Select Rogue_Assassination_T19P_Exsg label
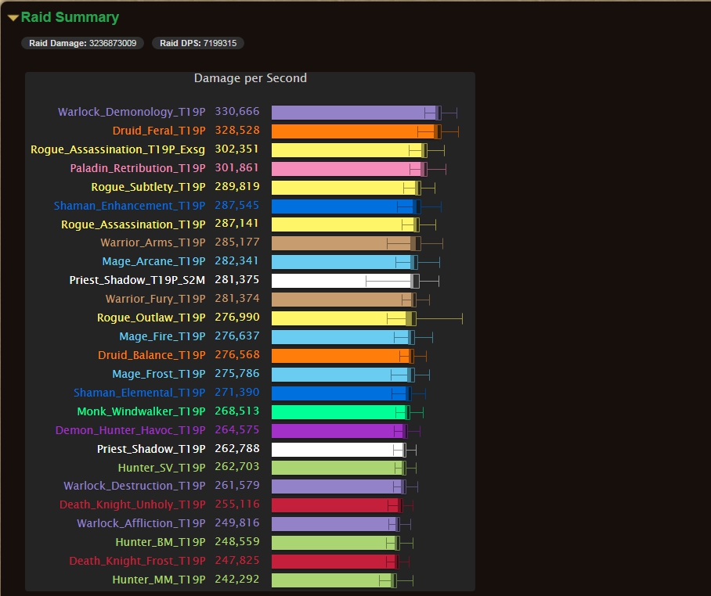Screen dimensions: 711x596 [x=117, y=149]
